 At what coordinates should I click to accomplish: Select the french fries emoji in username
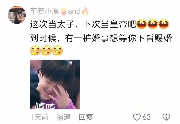click(x=63, y=11)
